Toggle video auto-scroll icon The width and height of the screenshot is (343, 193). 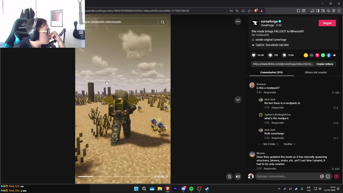click(x=229, y=176)
